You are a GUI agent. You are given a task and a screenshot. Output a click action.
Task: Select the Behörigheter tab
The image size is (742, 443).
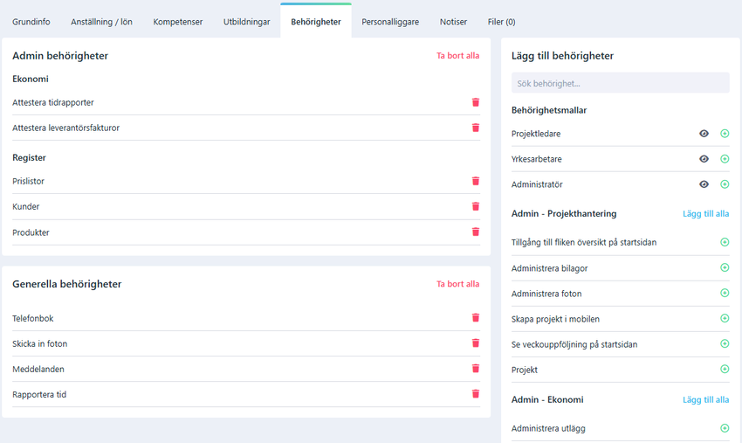pyautogui.click(x=316, y=22)
